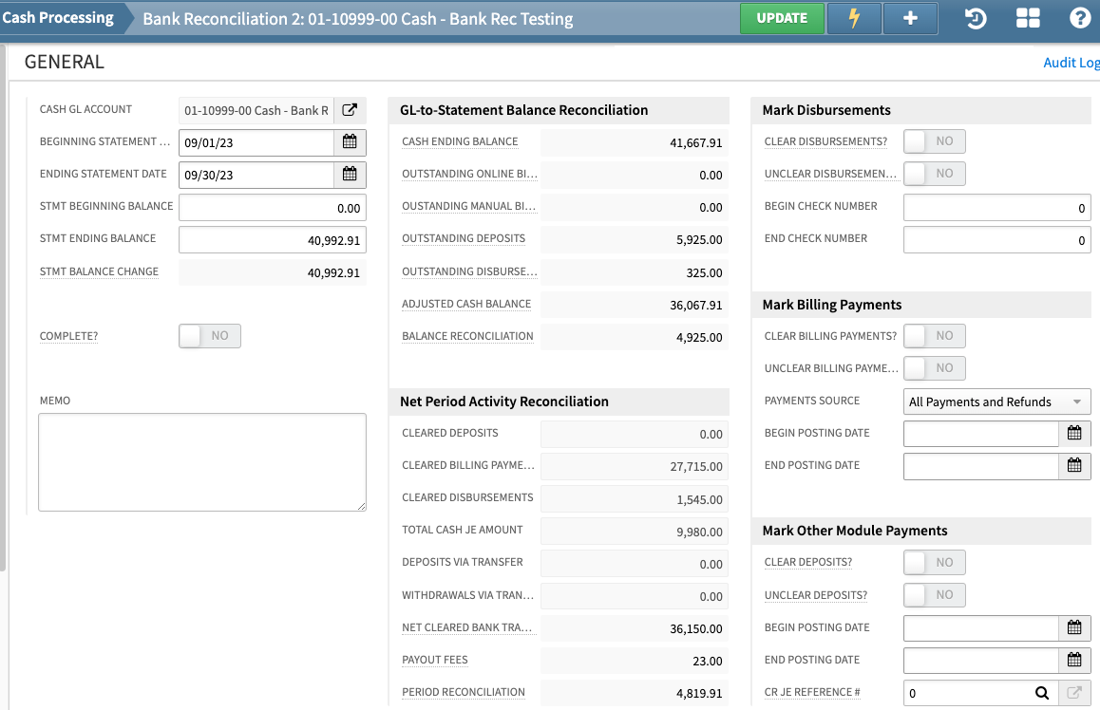The height and width of the screenshot is (710, 1100).
Task: Open calendar picker for Ending Statement Date
Action: point(350,175)
